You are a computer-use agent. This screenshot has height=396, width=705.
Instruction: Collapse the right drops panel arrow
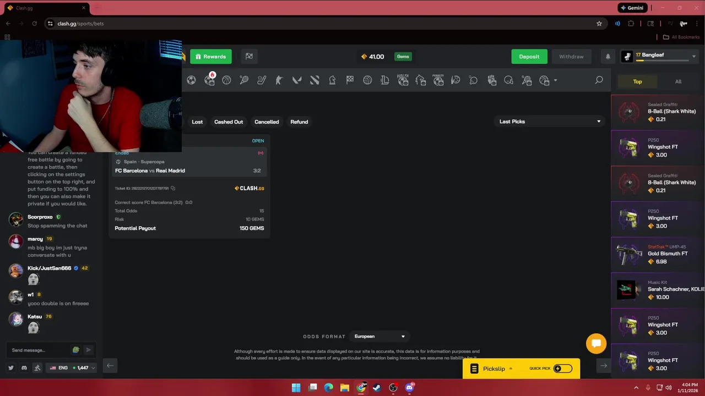(604, 366)
